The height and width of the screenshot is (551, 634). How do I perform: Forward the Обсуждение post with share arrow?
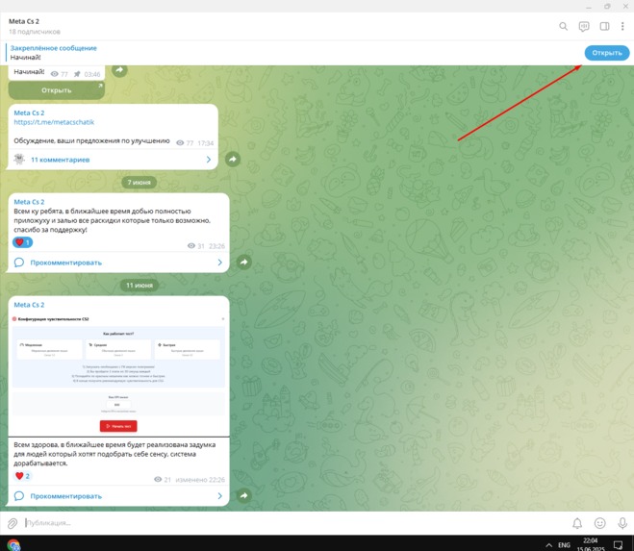click(233, 159)
